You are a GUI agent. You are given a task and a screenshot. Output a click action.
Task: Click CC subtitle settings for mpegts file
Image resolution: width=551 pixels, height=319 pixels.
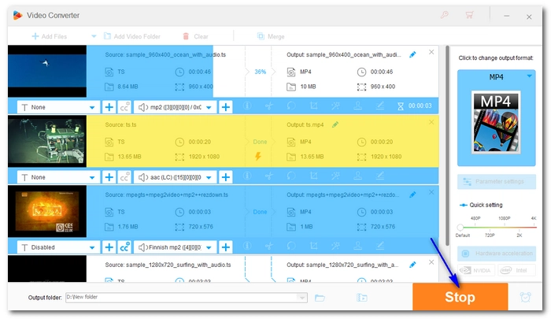124,247
